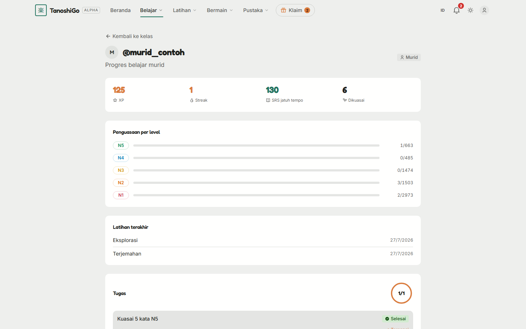Expand the Bermain dropdown menu
Viewport: 526px width, 329px height.
tap(220, 10)
